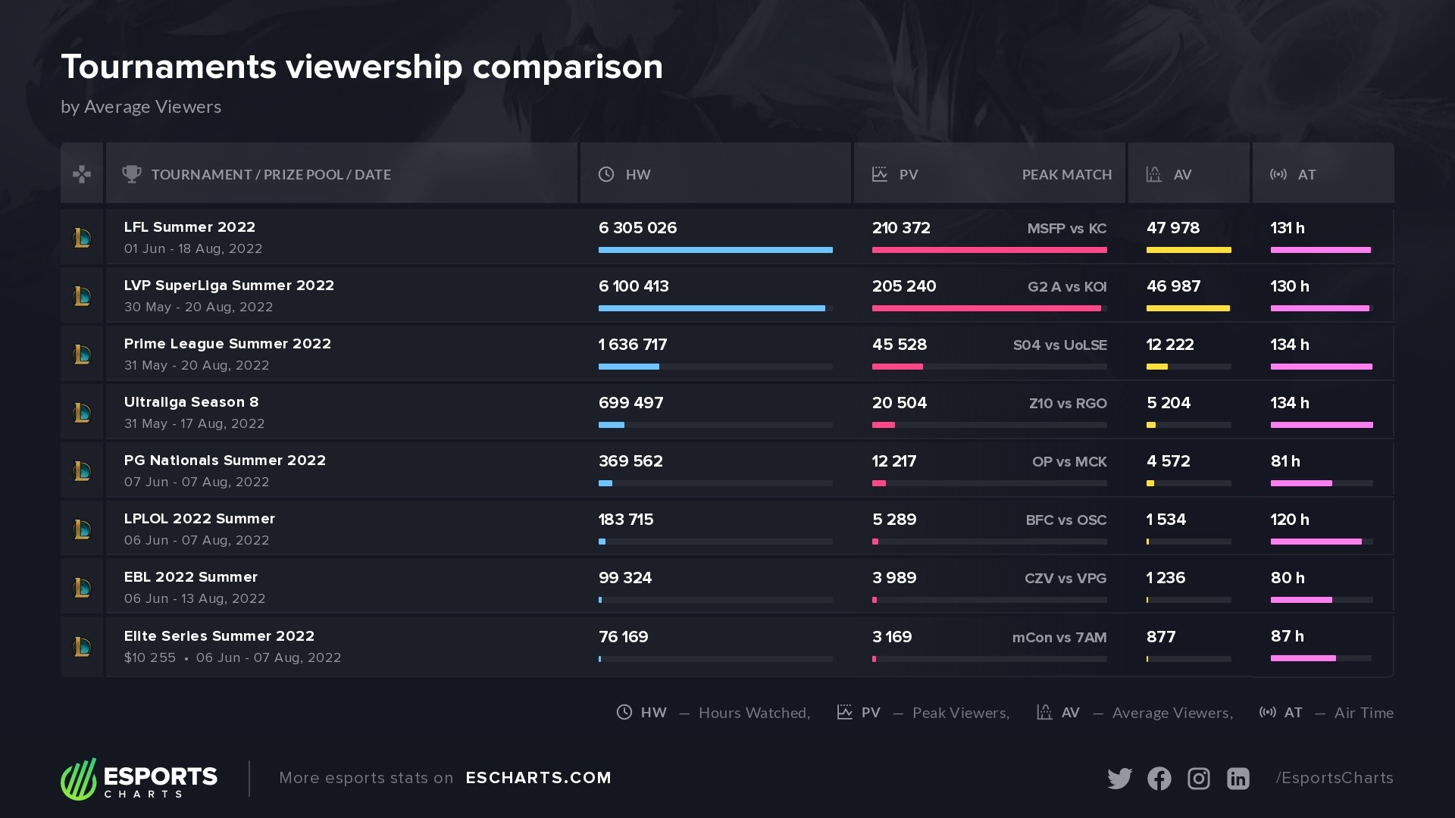
Task: Click the LVP SuperLiga Summer 2022 title
Action: 229,286
